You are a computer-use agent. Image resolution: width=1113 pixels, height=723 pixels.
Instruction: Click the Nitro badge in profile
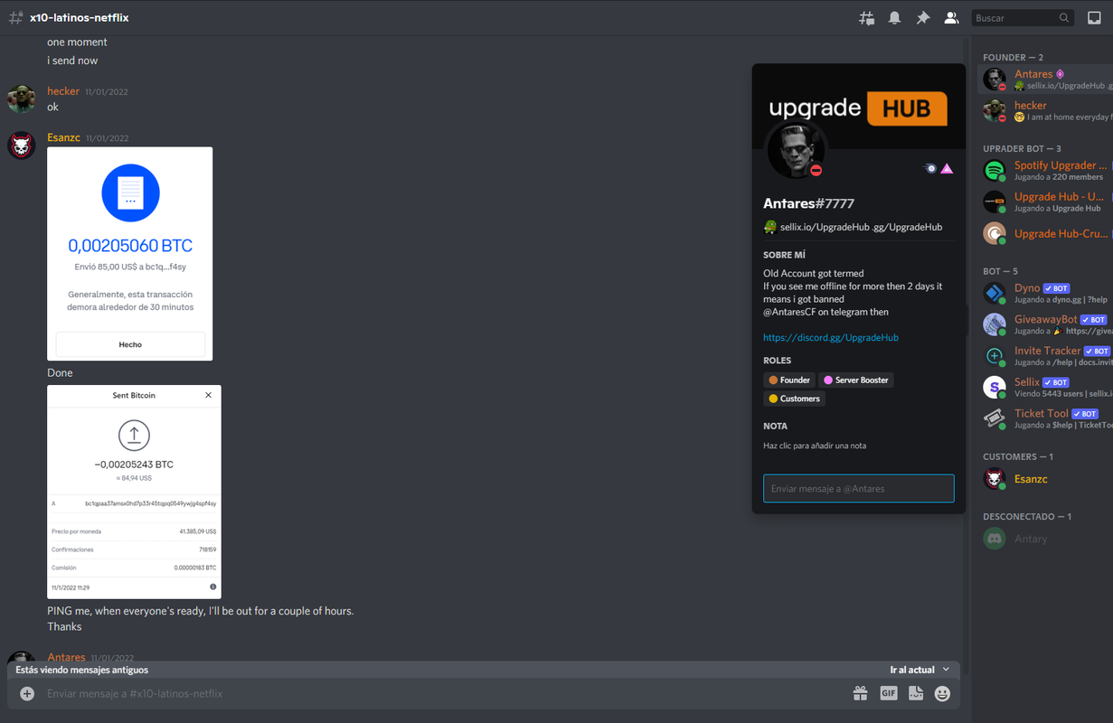[929, 168]
